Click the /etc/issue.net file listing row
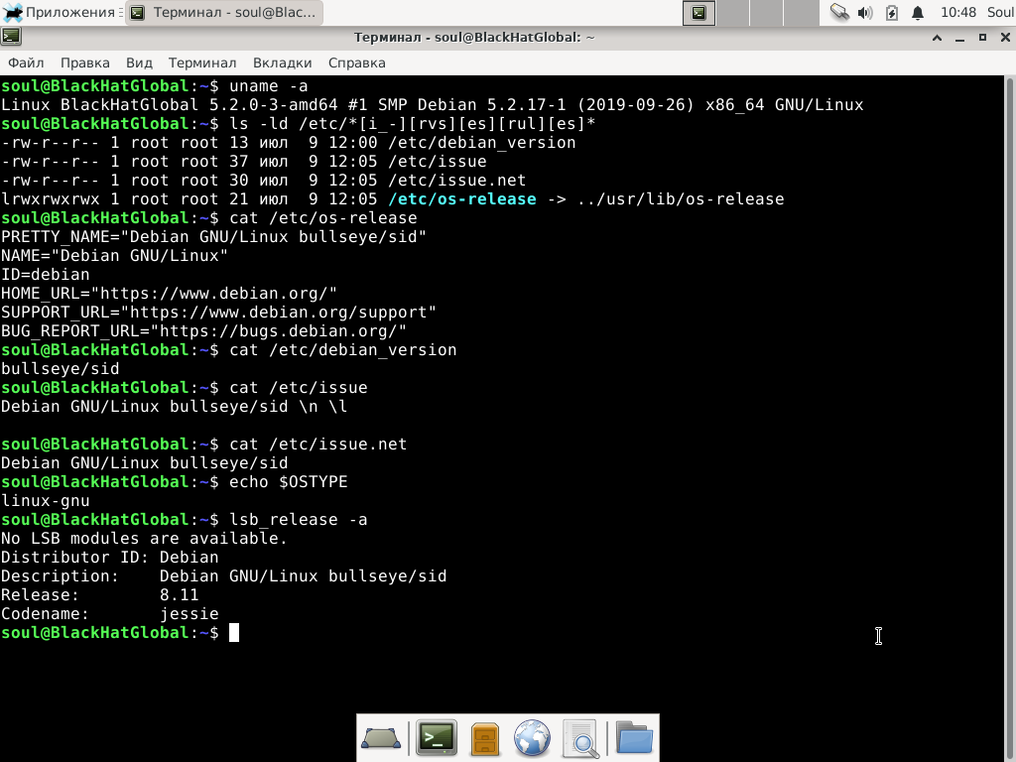 click(264, 181)
